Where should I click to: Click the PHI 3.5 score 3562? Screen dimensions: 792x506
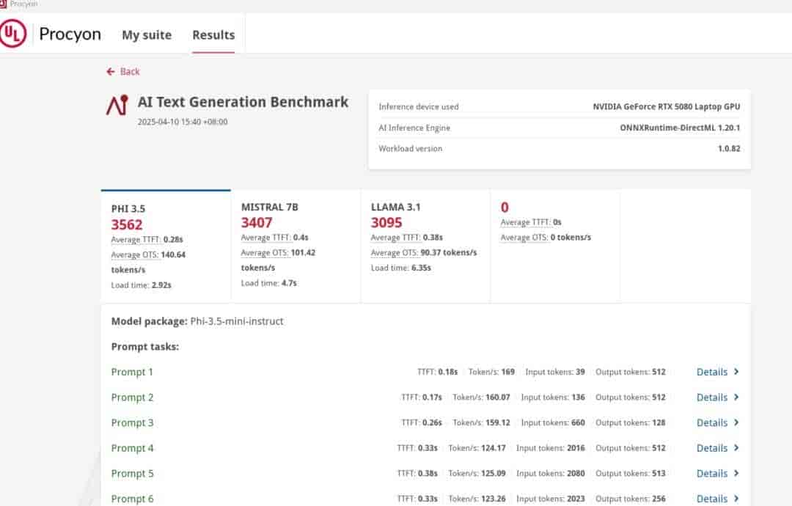(x=127, y=224)
